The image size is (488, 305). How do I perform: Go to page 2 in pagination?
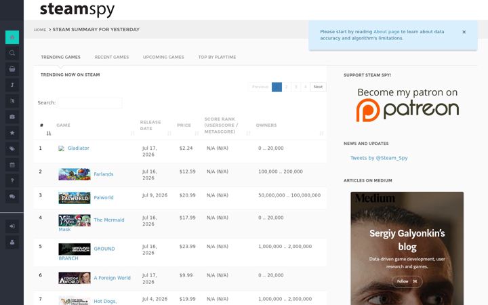(286, 87)
